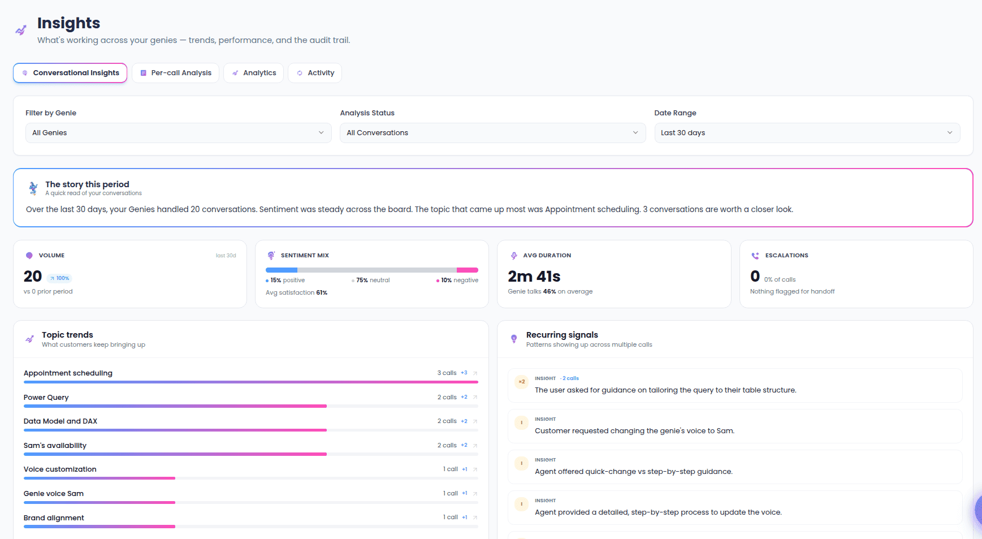Viewport: 982px width, 539px height.
Task: Click the genie mascot icon in story card
Action: (33, 188)
